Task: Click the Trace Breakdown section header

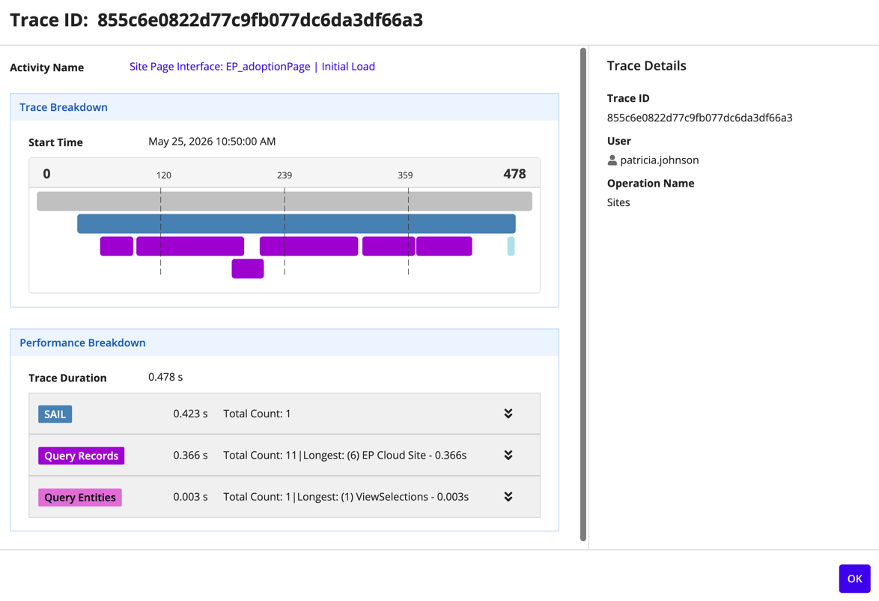Action: [285, 107]
